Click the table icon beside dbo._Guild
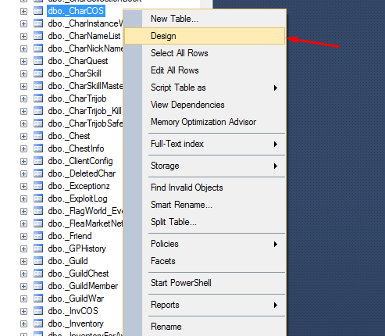385x336 pixels. click(x=38, y=261)
